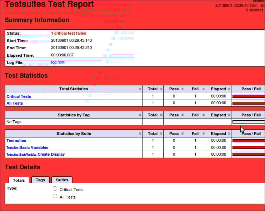The width and height of the screenshot is (265, 211).
Task: Click the '1 critical test failed' status text
Action: 69,33
